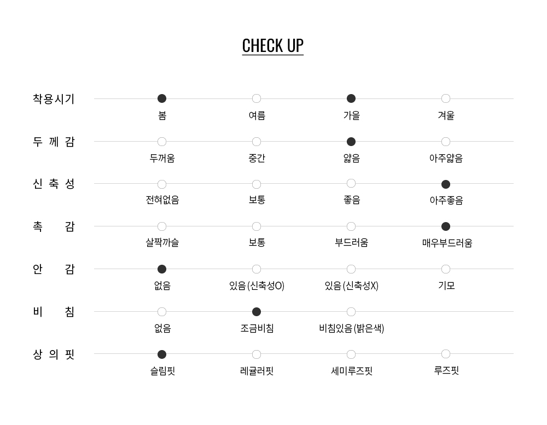Choose the 가을 season dot

point(351,98)
